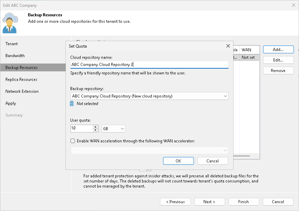Image resolution: width=299 pixels, height=211 pixels.
Task: Add a new cloud repository
Action: click(278, 49)
